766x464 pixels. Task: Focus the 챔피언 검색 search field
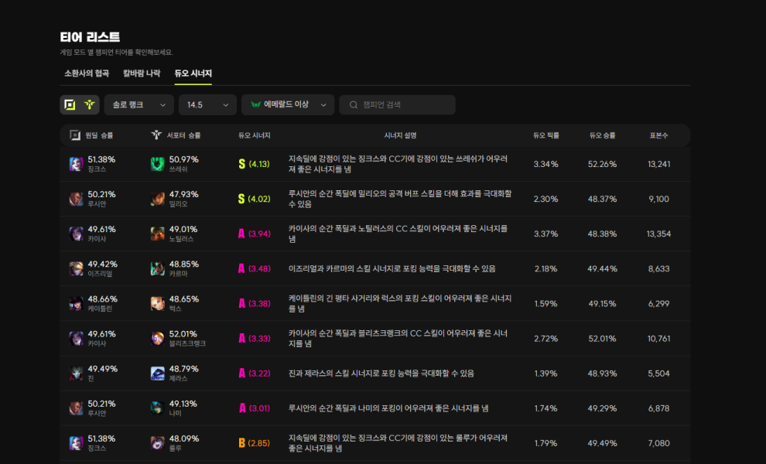tap(397, 104)
